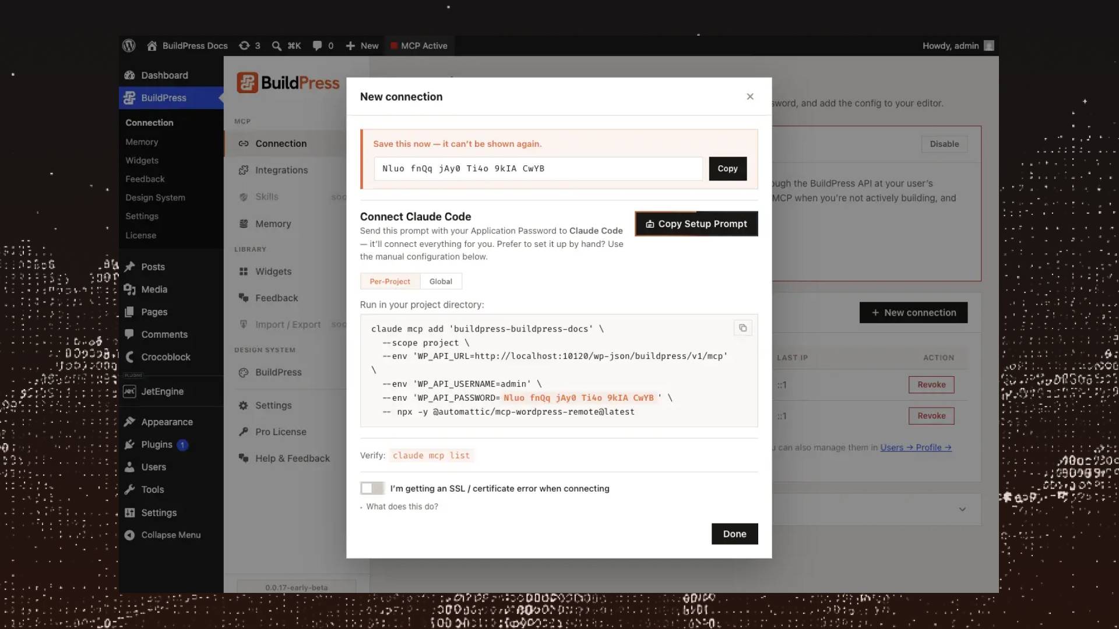Open Feedback submenu under BuildPress
The width and height of the screenshot is (1119, 629).
(x=145, y=179)
